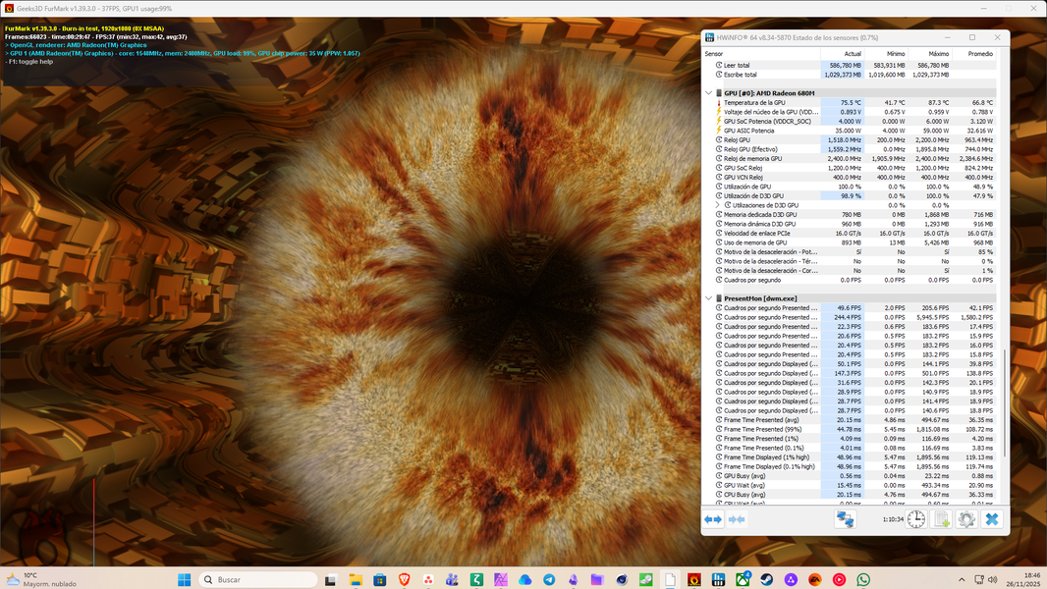Image resolution: width=1047 pixels, height=589 pixels.
Task: Collapse the GPU [#0]: AMD Radeon 680M group
Action: click(x=708, y=93)
